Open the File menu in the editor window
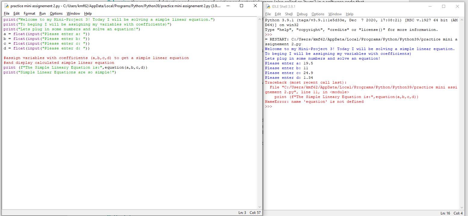The height and width of the screenshot is (216, 468). tap(7, 13)
